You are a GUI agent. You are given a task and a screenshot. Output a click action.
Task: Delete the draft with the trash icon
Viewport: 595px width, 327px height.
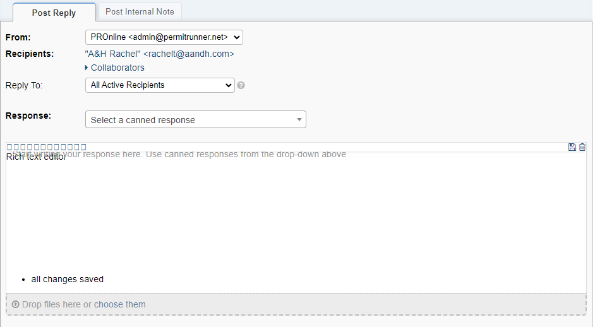[x=582, y=147]
